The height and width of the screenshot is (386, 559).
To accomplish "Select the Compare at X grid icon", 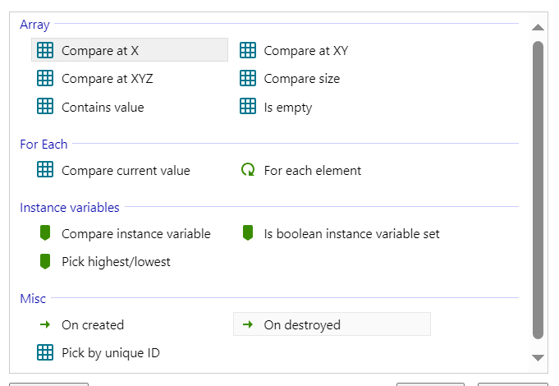I will [x=45, y=50].
